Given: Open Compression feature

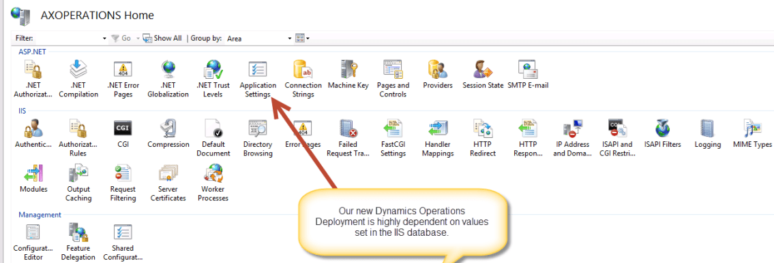Looking at the screenshot, I should 168,134.
